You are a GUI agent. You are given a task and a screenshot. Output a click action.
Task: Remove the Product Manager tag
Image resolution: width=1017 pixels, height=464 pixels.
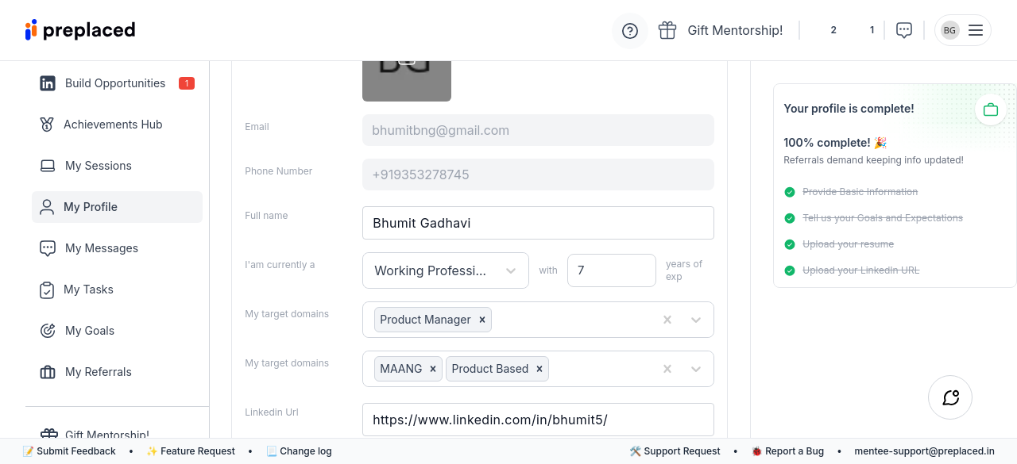tap(481, 320)
